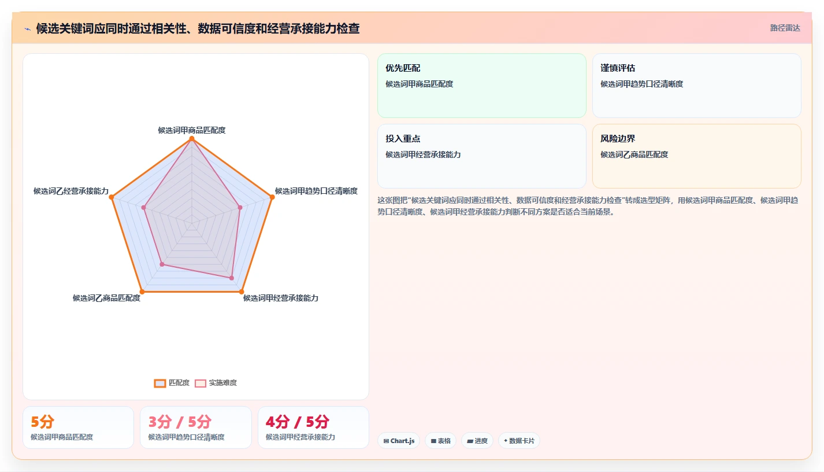Click pink 实施难度 point on 候选词乙商品匹配度 axis
Image resolution: width=824 pixels, height=472 pixels.
point(162,264)
